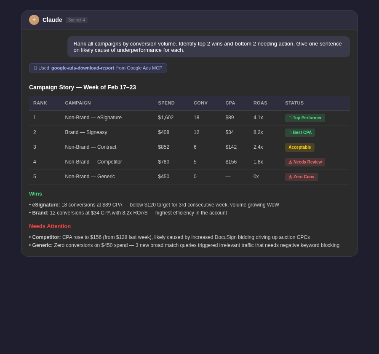Click the tool icon on the MCP usage chip
Image resolution: width=379 pixels, height=354 pixels.
35,68
